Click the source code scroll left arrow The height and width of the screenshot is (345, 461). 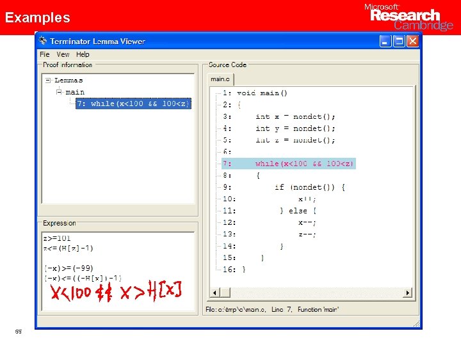pos(215,293)
